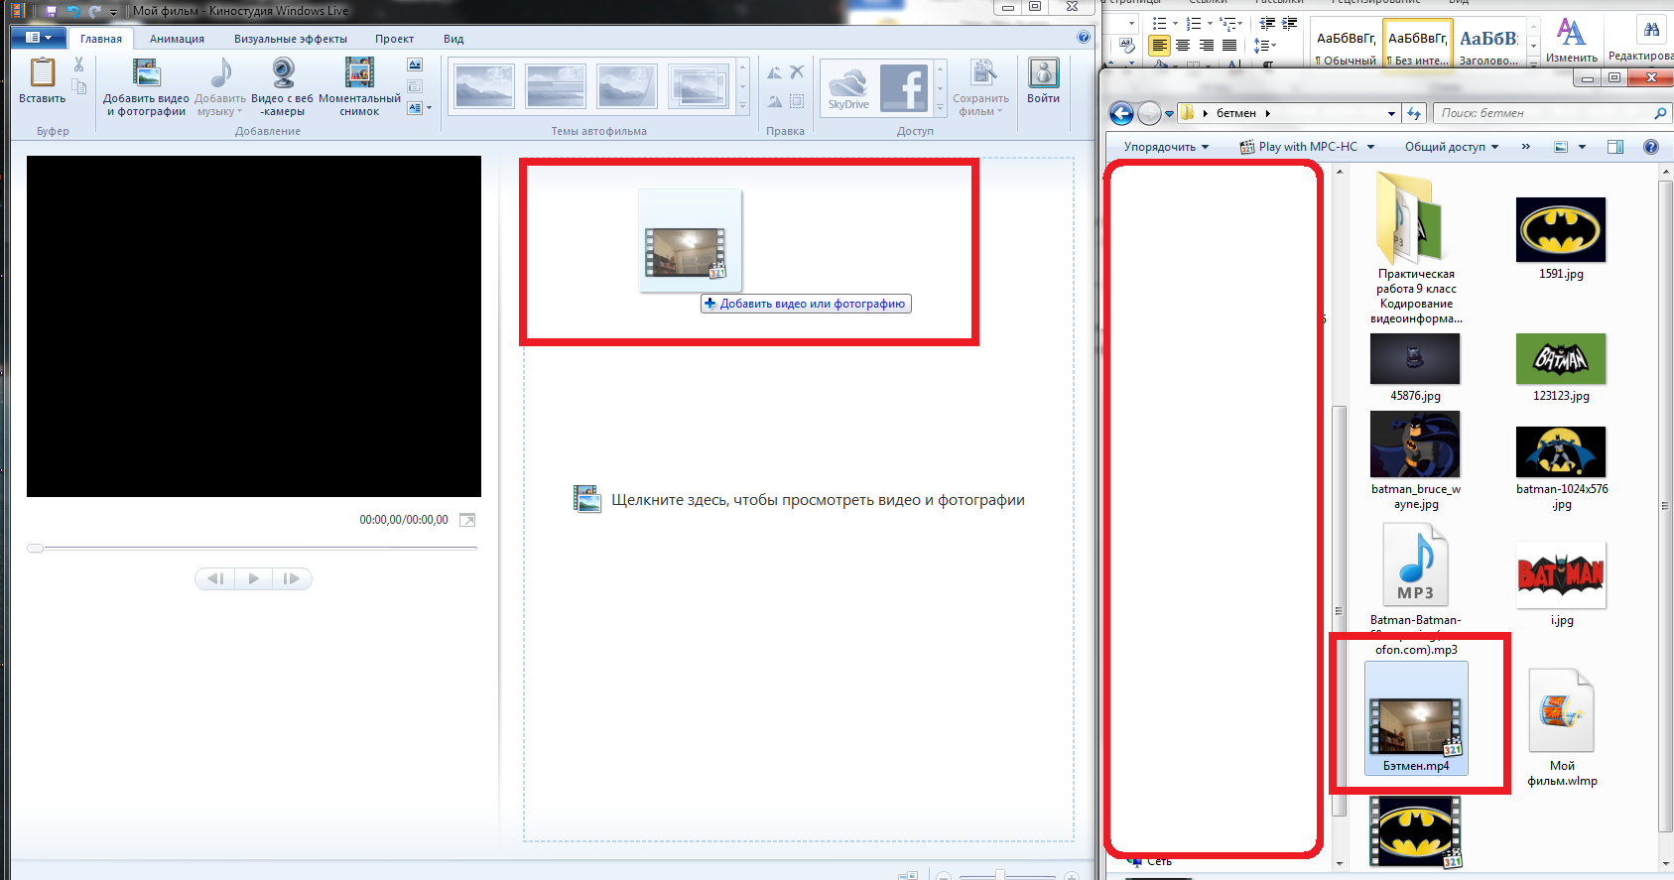Click the Explorer search field Поиск: бетмен
This screenshot has width=1674, height=880.
(1551, 113)
